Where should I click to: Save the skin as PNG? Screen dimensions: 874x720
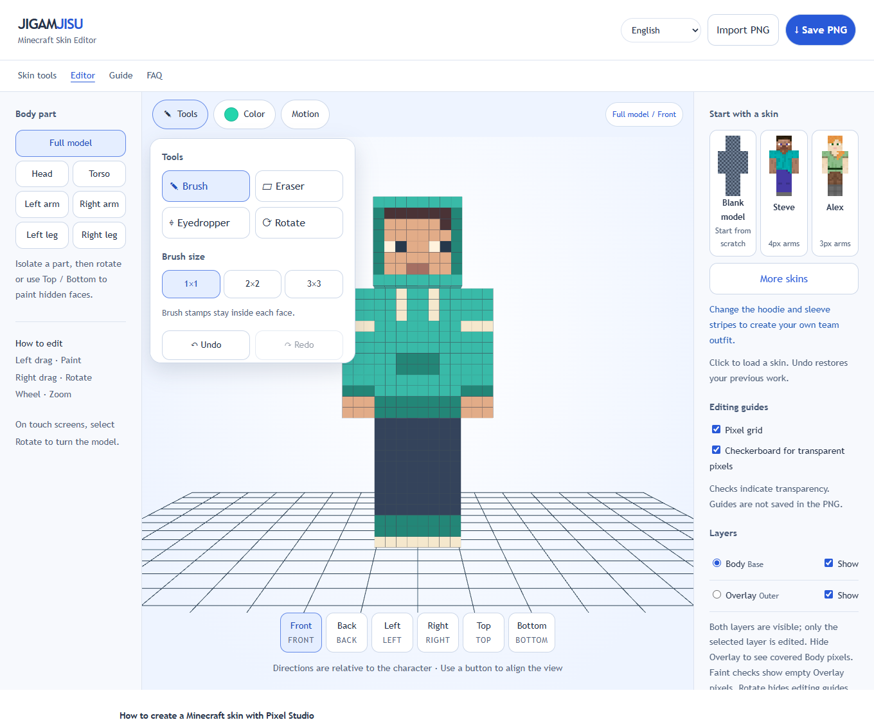(821, 30)
